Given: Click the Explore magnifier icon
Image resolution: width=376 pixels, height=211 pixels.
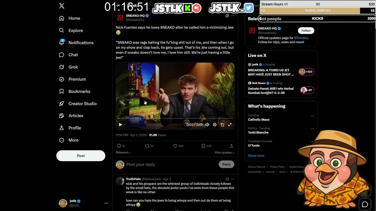Looking at the screenshot, I should (61, 30).
